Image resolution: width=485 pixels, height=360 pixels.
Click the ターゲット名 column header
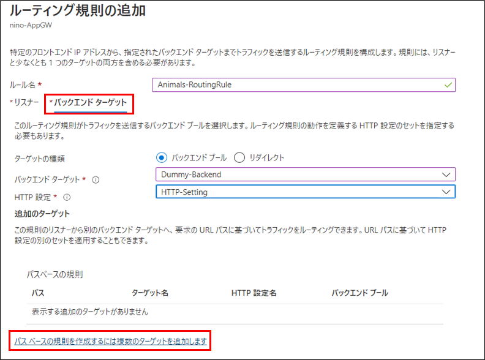point(150,293)
